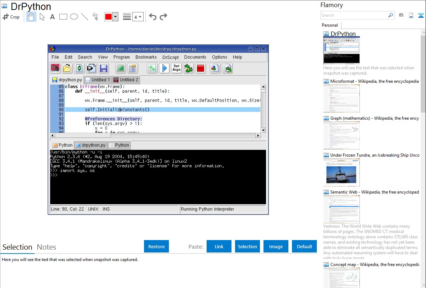Open Under Frozen Tundra snapshot title

[x=375, y=155]
